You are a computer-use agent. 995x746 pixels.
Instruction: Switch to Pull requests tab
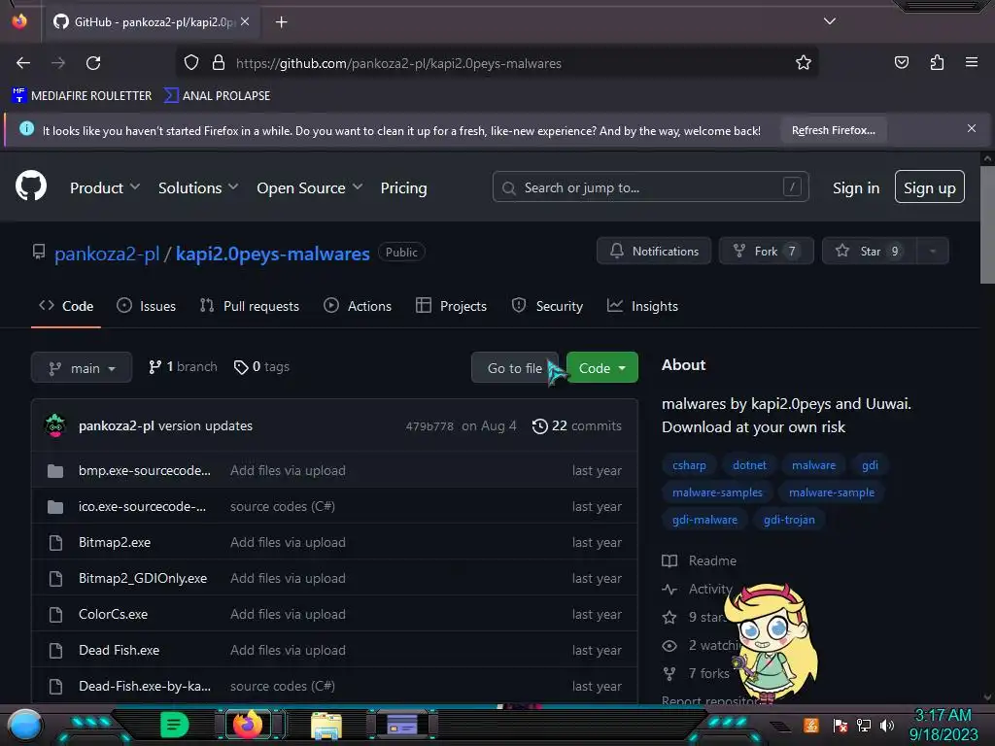coord(250,306)
